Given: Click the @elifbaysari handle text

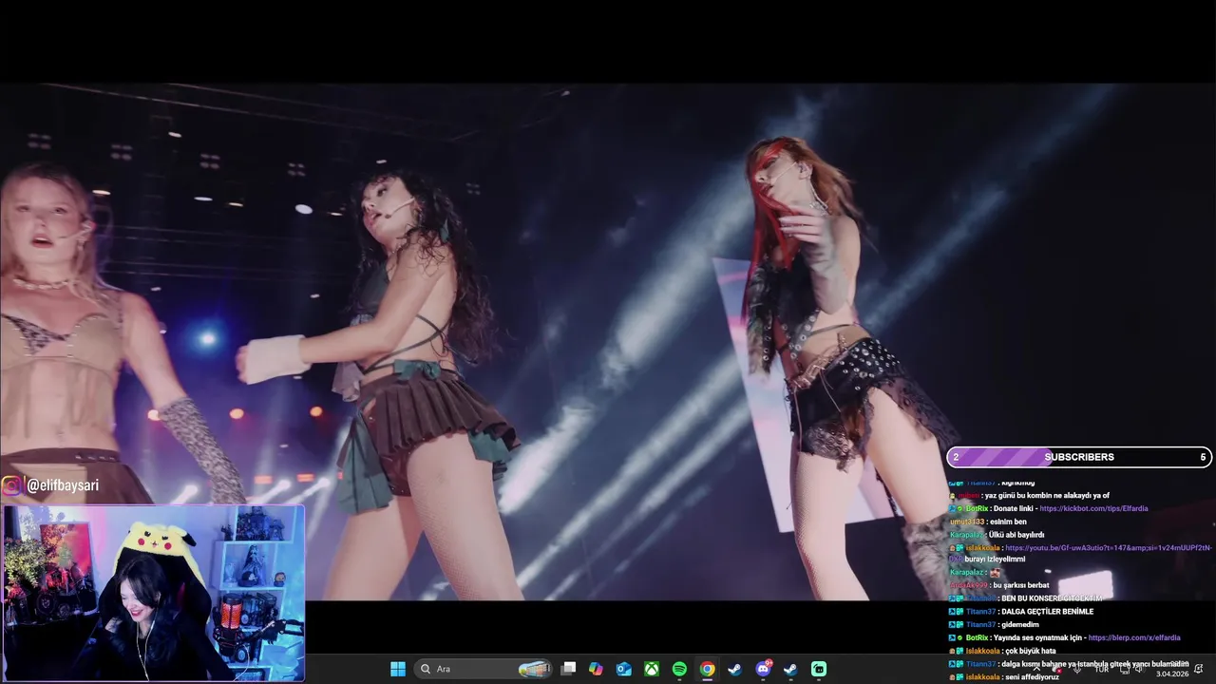Looking at the screenshot, I should (63, 485).
